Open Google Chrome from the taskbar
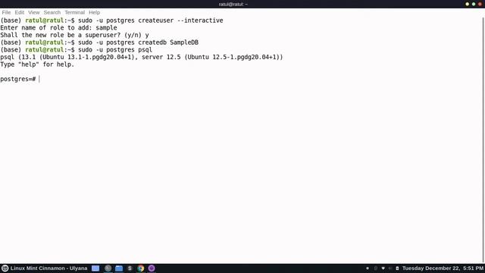 [x=141, y=268]
